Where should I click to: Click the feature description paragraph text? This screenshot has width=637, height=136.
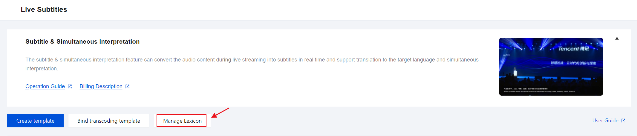[252, 60]
